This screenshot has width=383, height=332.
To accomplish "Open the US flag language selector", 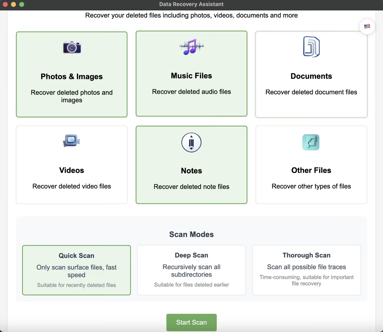I will (367, 26).
